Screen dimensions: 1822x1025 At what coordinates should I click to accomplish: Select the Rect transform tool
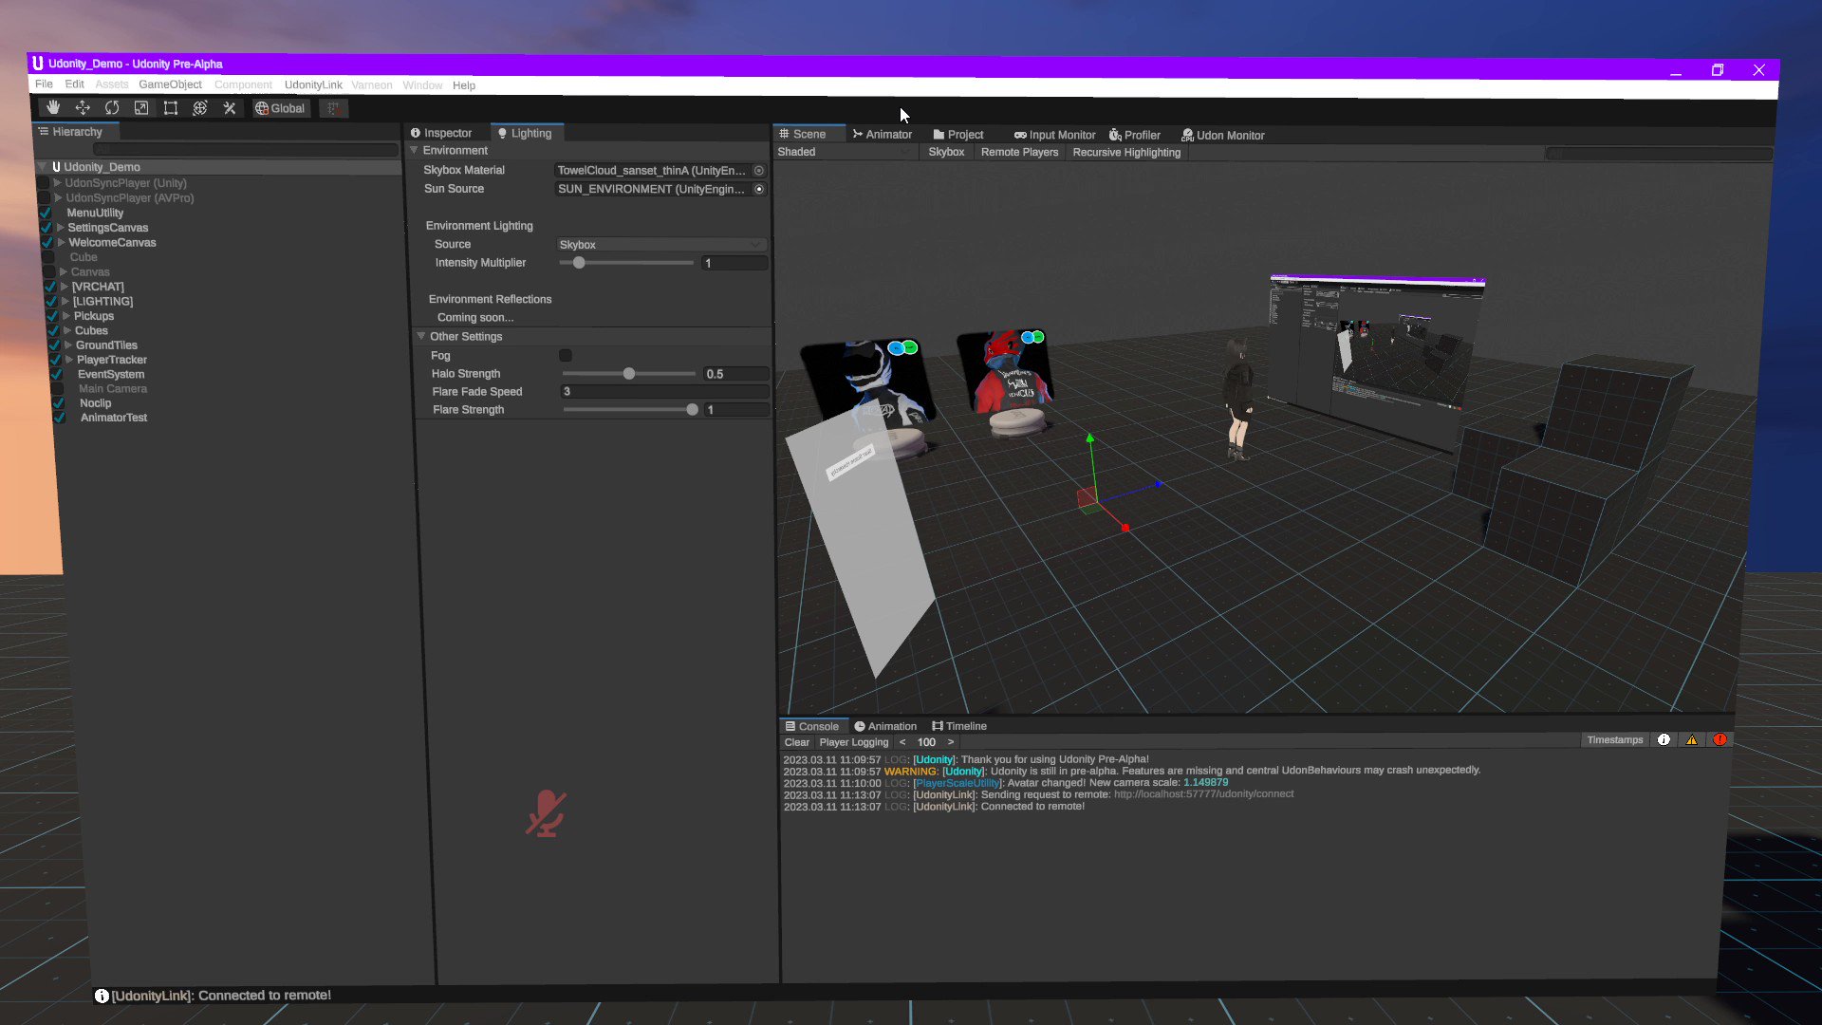(x=171, y=108)
